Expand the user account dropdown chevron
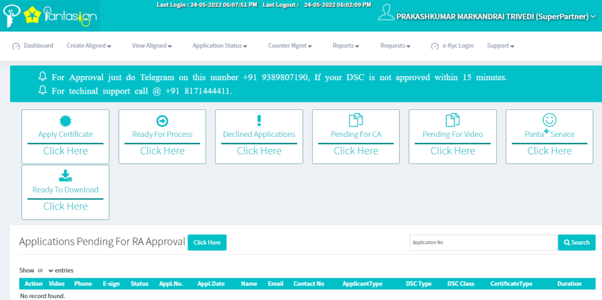The image size is (602, 300). pos(593,16)
